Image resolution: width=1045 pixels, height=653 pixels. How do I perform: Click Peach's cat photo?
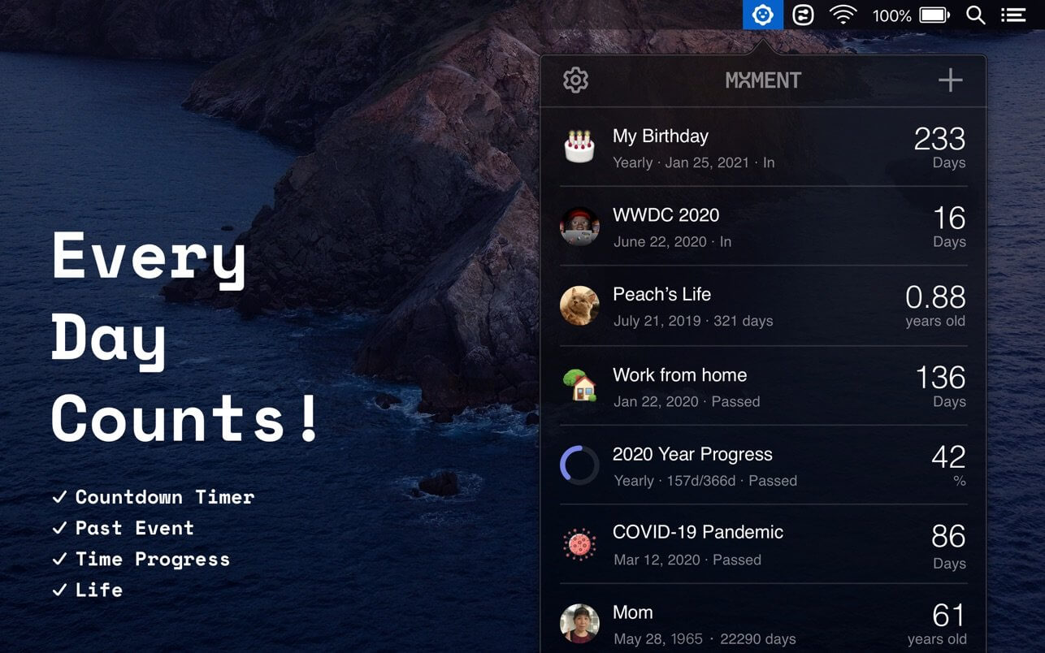point(579,305)
